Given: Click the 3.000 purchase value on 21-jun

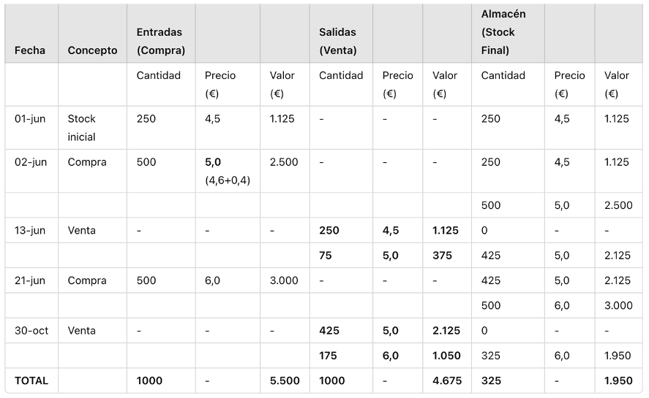Looking at the screenshot, I should 284,280.
